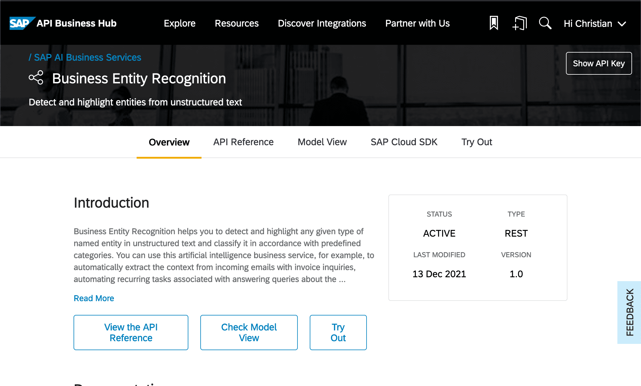Viewport: 641px width, 386px height.
Task: Click the Introduction heading
Action: [x=112, y=203]
